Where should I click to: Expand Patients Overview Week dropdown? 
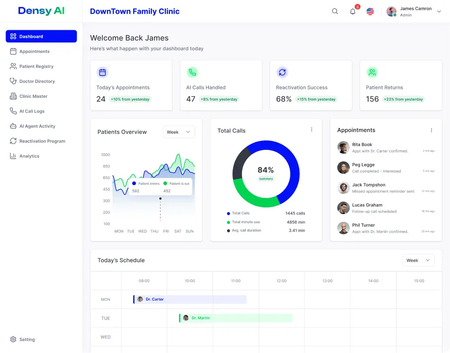[x=179, y=132]
